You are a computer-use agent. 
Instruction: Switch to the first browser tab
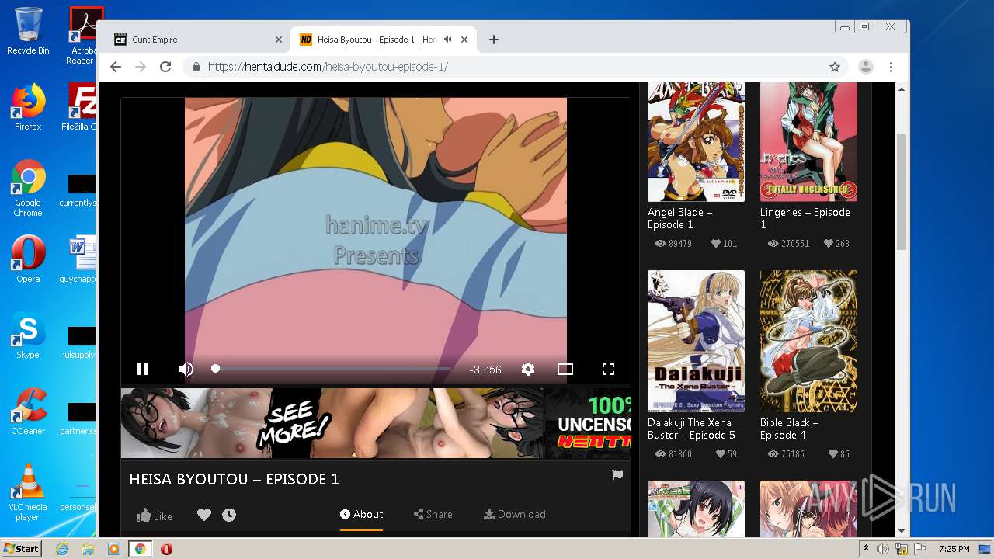tap(198, 40)
